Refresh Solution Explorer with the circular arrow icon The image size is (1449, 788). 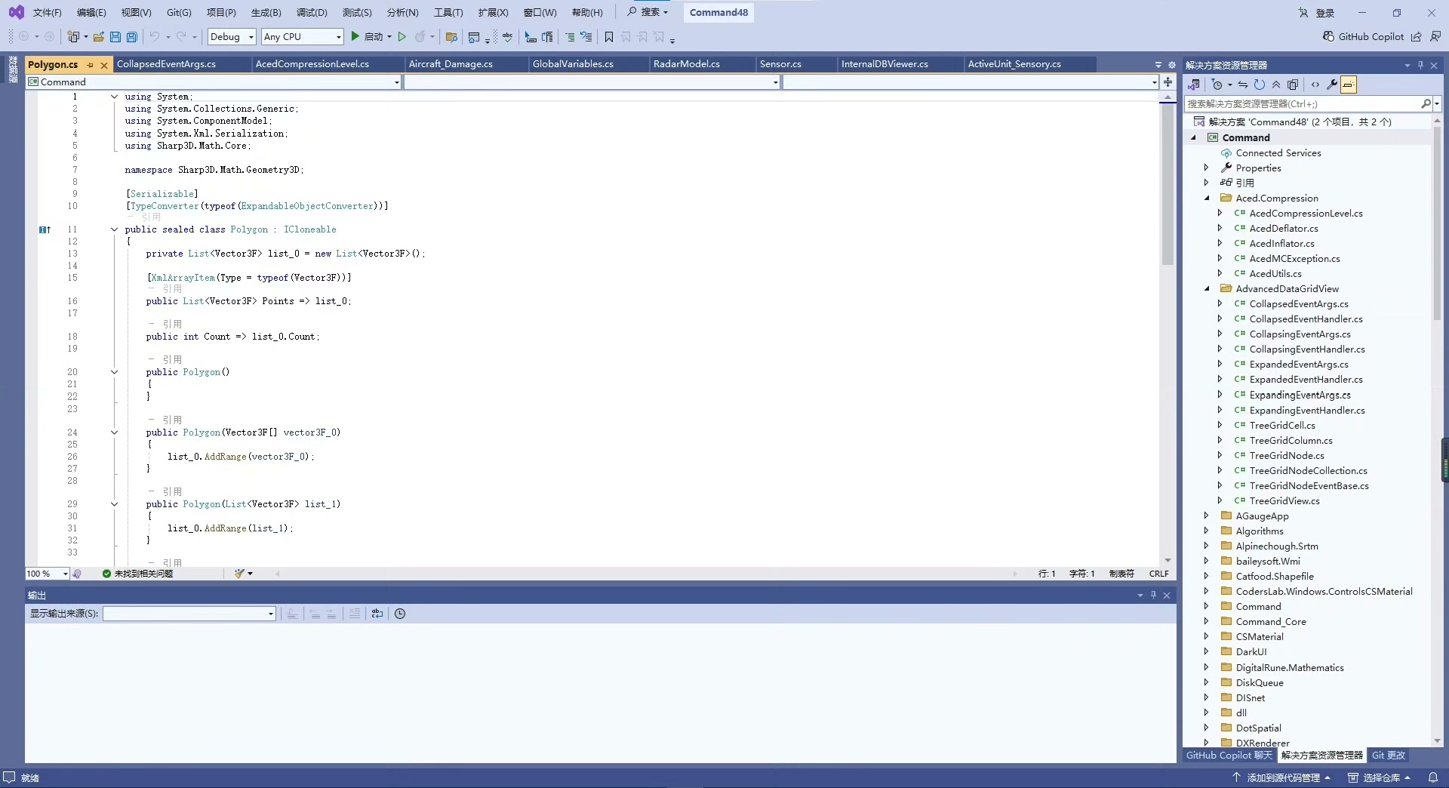tap(1260, 85)
